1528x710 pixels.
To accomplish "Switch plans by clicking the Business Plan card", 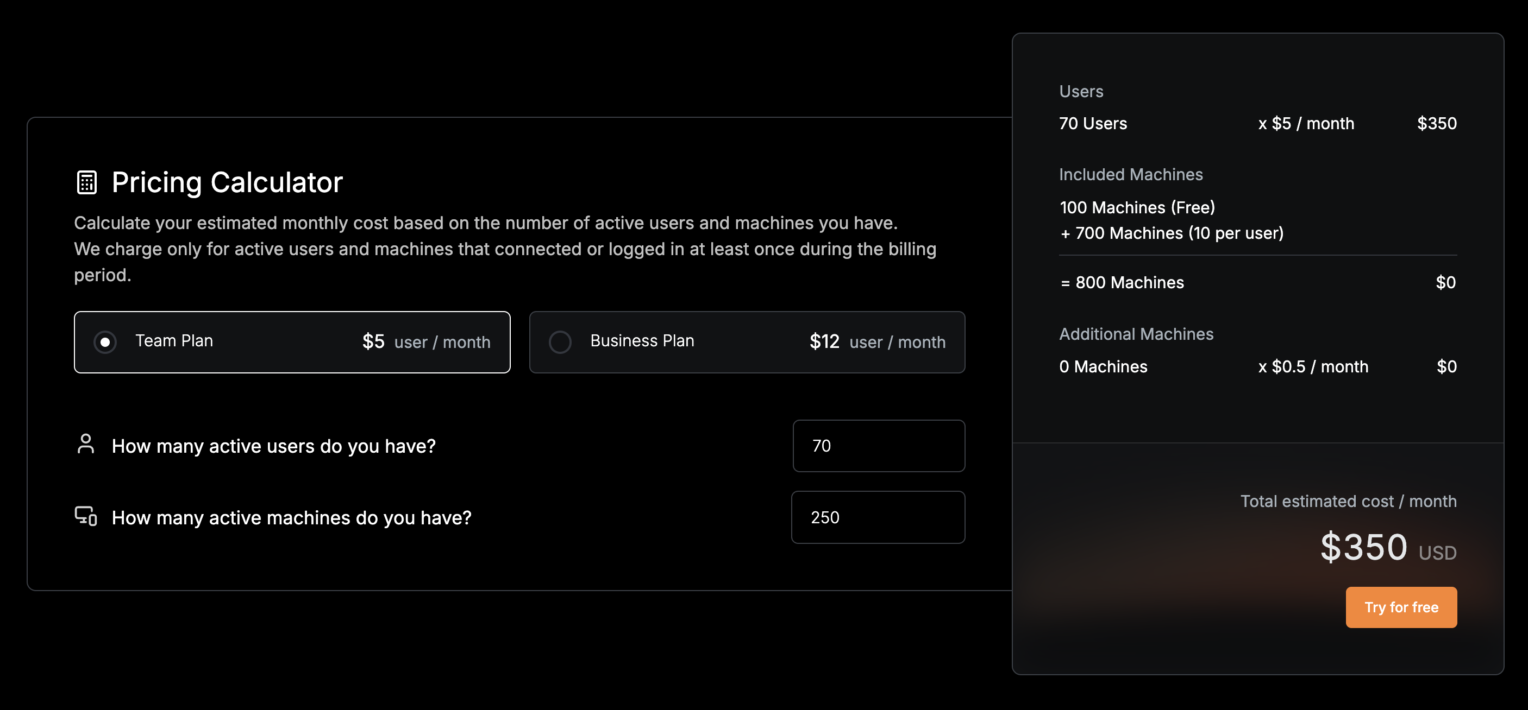I will [x=746, y=342].
